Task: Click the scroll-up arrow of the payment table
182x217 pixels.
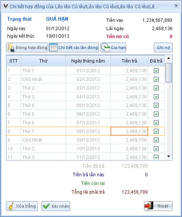Action: pyautogui.click(x=168, y=58)
